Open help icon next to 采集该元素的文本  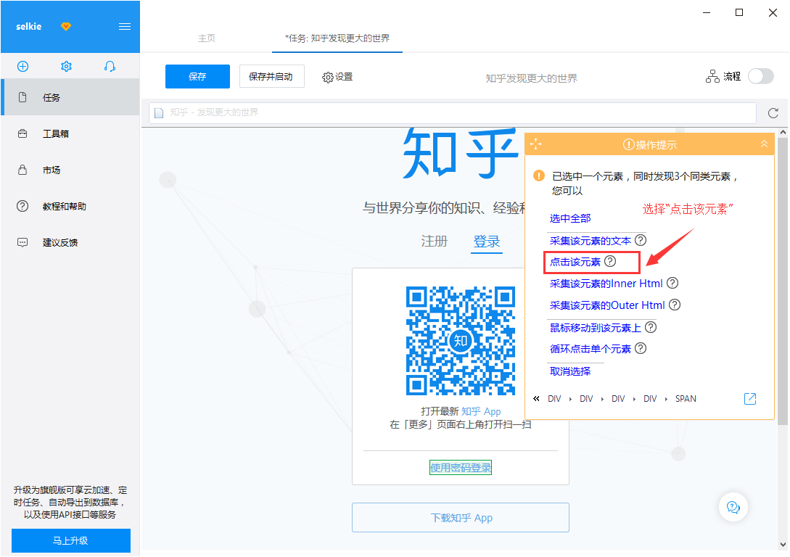pyautogui.click(x=641, y=240)
